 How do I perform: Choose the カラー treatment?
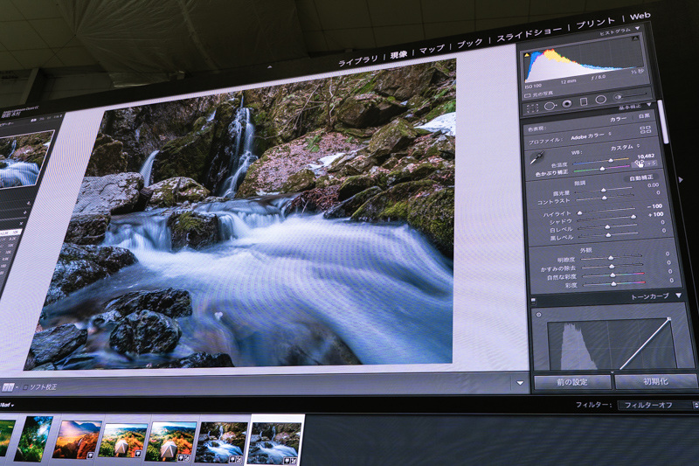(x=618, y=119)
